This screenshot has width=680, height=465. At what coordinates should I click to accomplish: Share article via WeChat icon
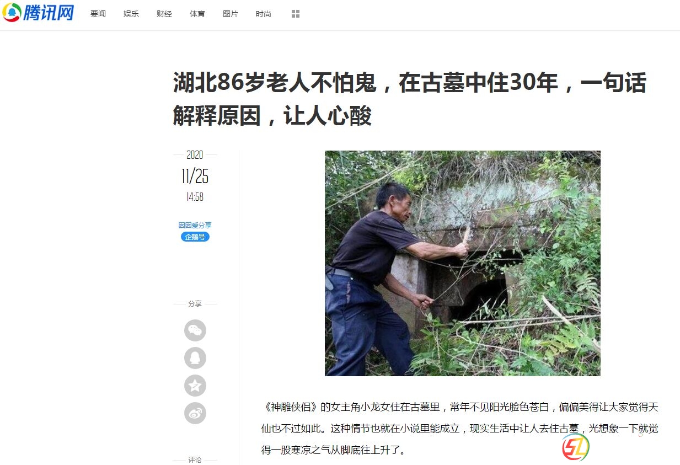[195, 330]
